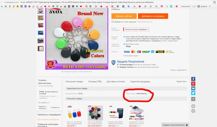217x127 pixels.
Task: Share the product on Twitter
Action: click(193, 93)
